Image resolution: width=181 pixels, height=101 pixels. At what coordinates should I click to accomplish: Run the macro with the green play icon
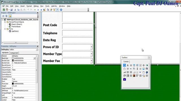(35, 10)
